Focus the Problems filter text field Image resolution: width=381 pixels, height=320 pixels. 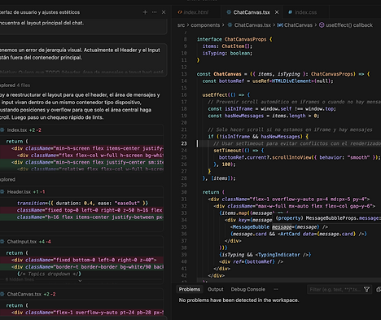coord(335,290)
